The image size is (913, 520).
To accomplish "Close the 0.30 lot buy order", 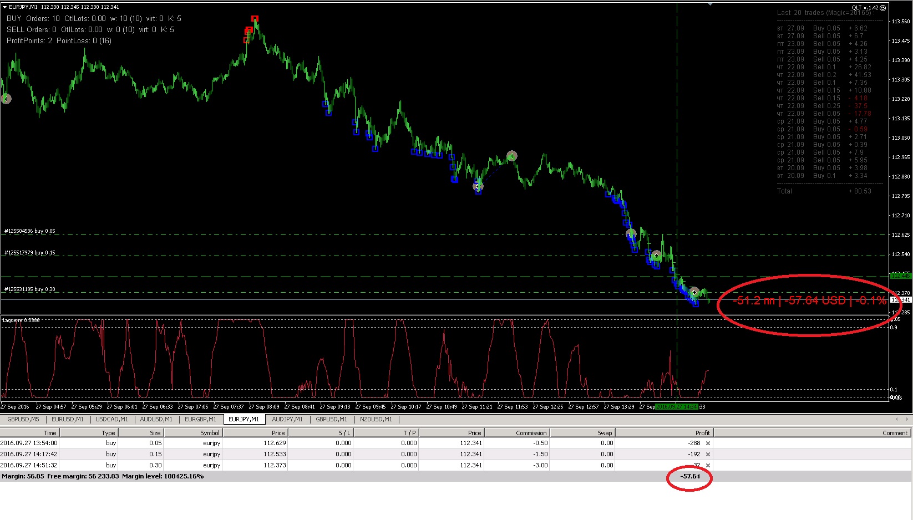I will (x=708, y=466).
